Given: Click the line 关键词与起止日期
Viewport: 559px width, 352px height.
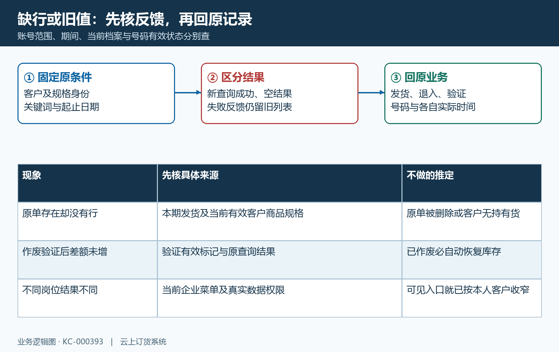Looking at the screenshot, I should click(x=61, y=107).
